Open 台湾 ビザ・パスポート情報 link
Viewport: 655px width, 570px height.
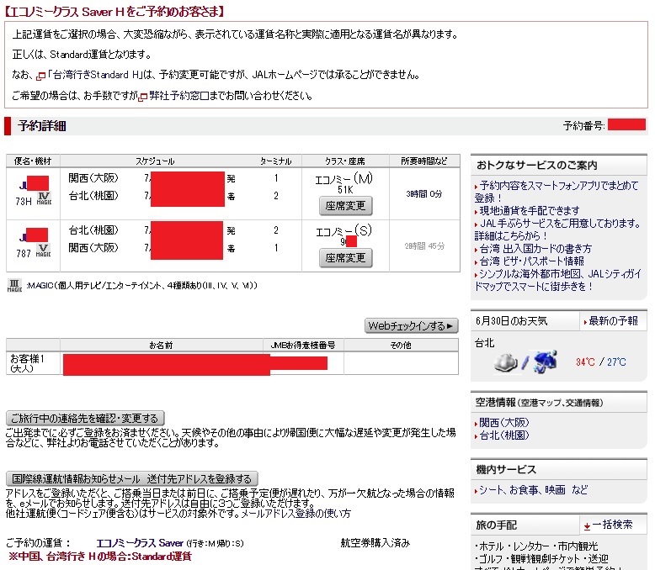tap(531, 261)
